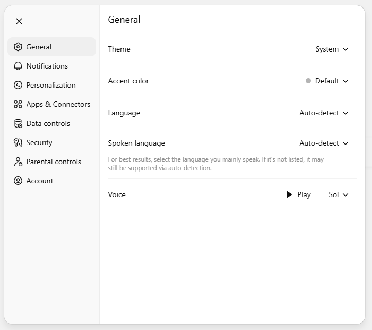Click the Data controls database icon
372x330 pixels.
[x=18, y=123]
